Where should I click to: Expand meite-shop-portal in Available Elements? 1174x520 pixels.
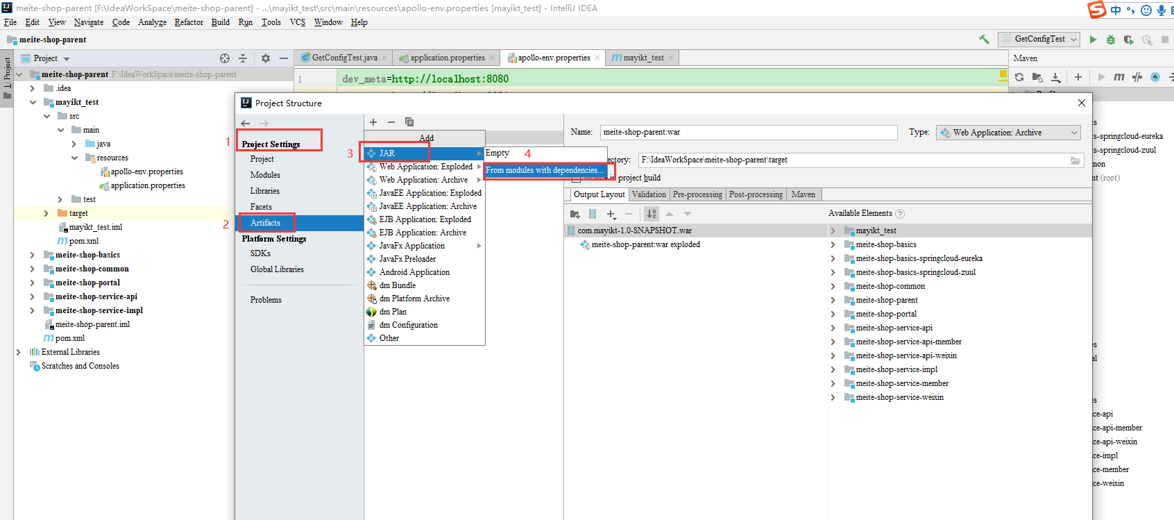[x=833, y=314]
